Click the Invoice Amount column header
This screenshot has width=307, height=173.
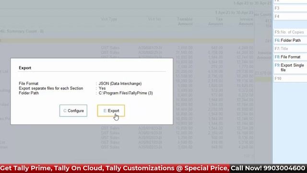point(246,22)
